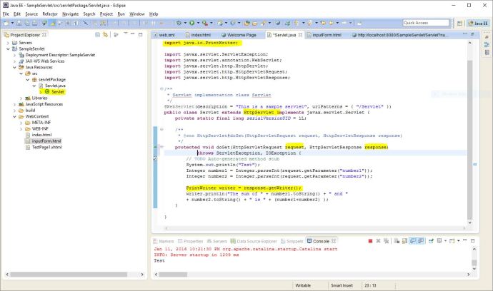Expand the WEB-INF folder
This screenshot has width=493, height=291.
[x=21, y=128]
